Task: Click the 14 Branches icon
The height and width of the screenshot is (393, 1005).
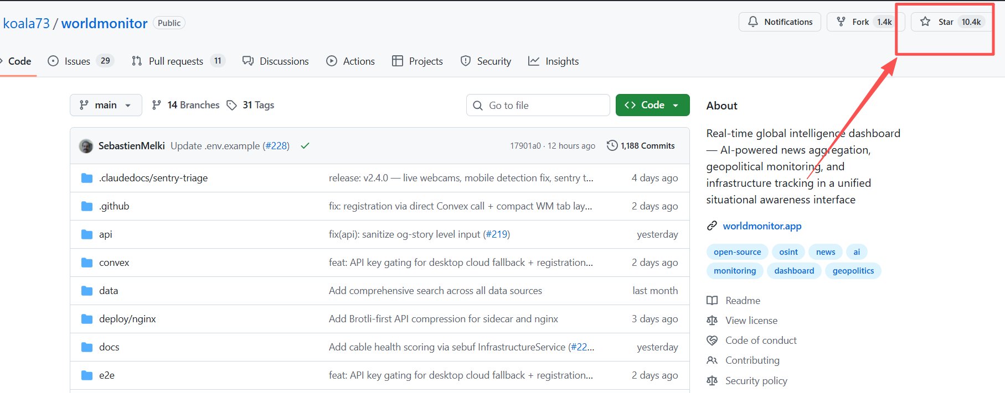Action: pos(157,105)
